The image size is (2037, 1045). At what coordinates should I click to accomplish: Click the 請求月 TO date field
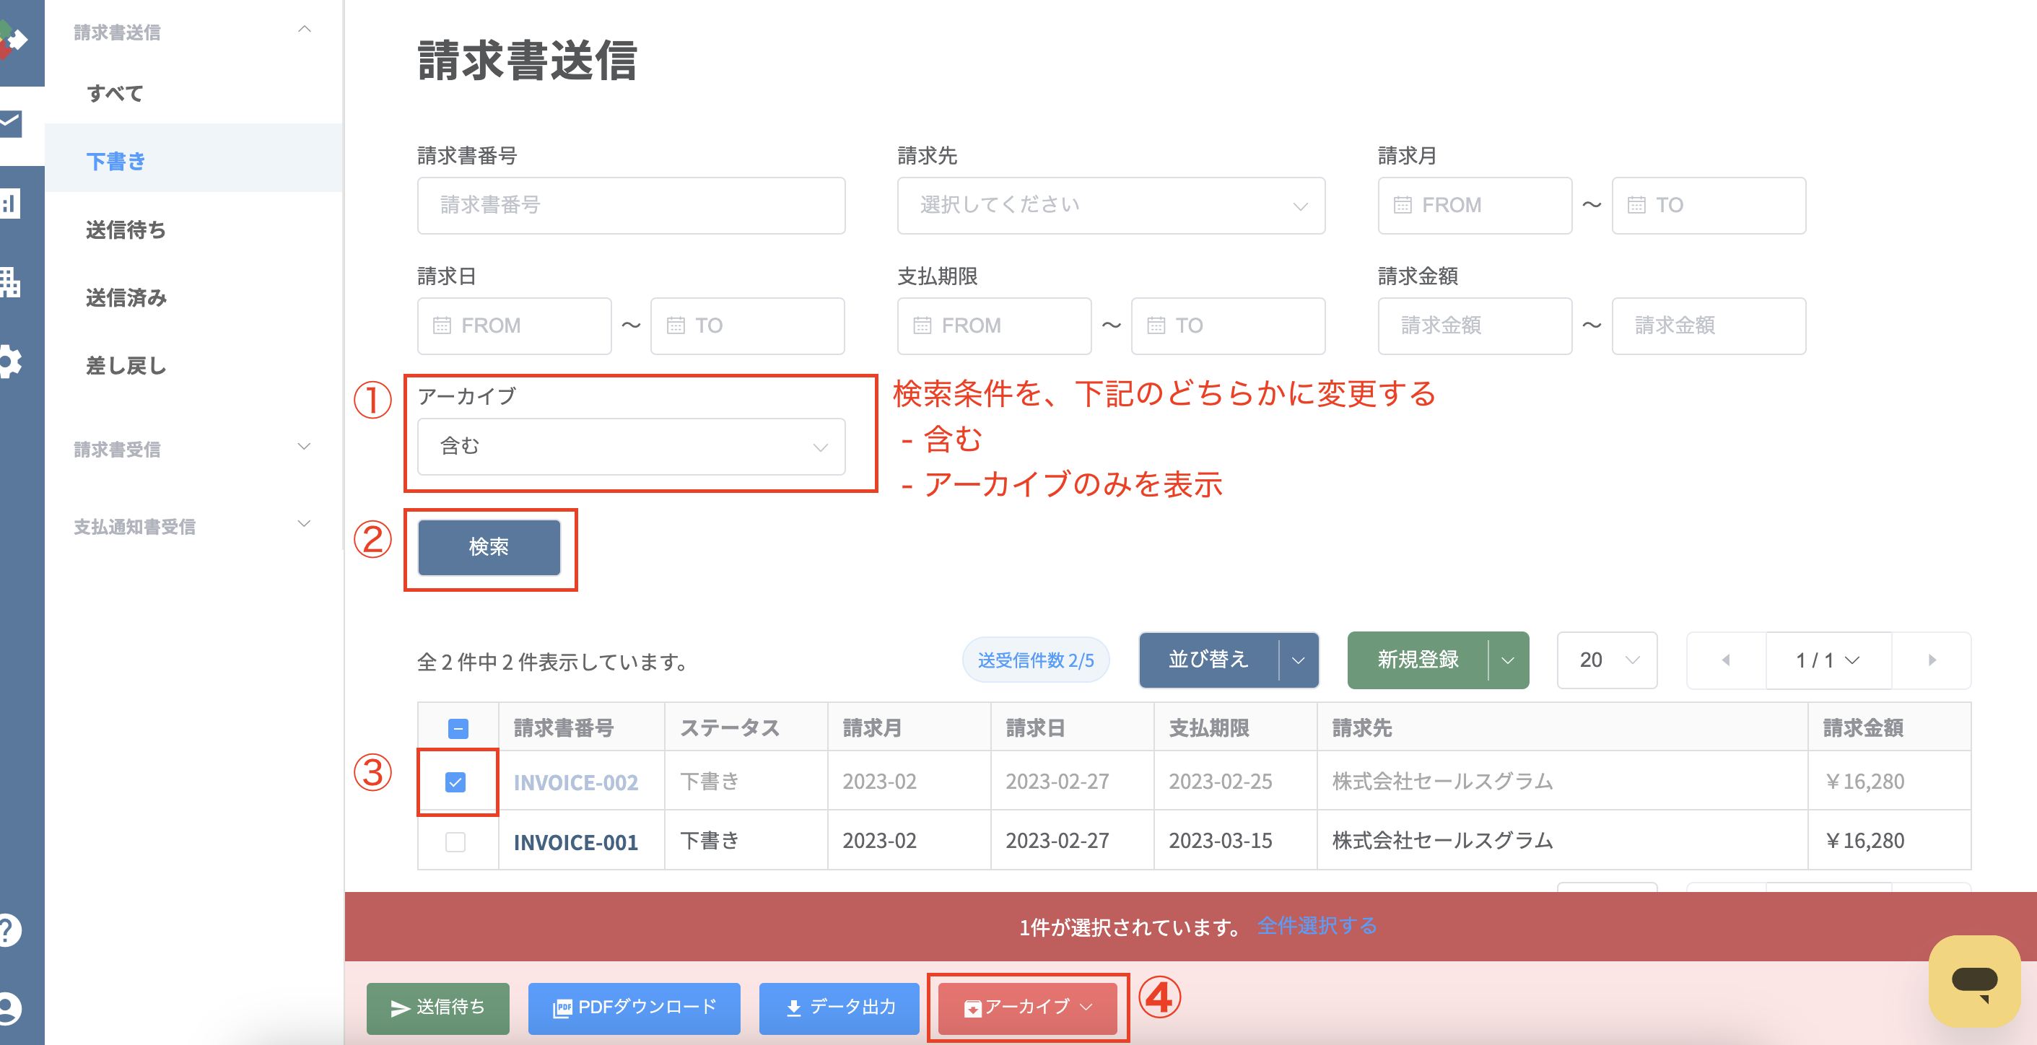[1709, 206]
